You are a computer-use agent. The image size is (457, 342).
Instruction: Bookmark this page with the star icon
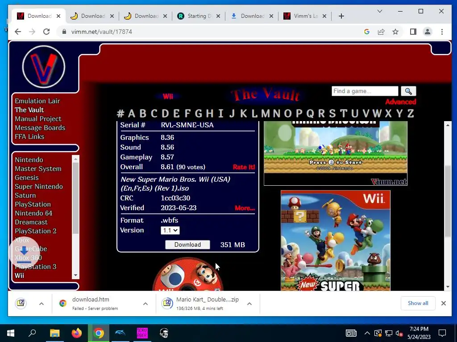(395, 32)
